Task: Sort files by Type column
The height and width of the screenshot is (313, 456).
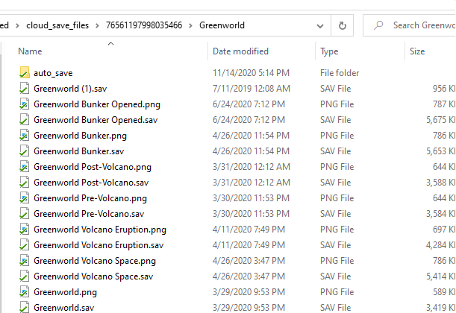Action: (x=329, y=51)
